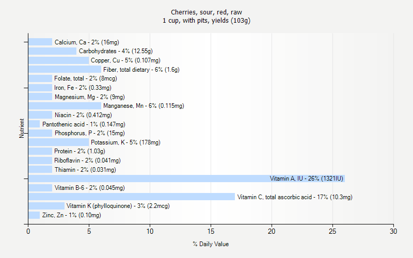
Task: Select the long bar left of Vitamin C label
Action: coord(132,197)
